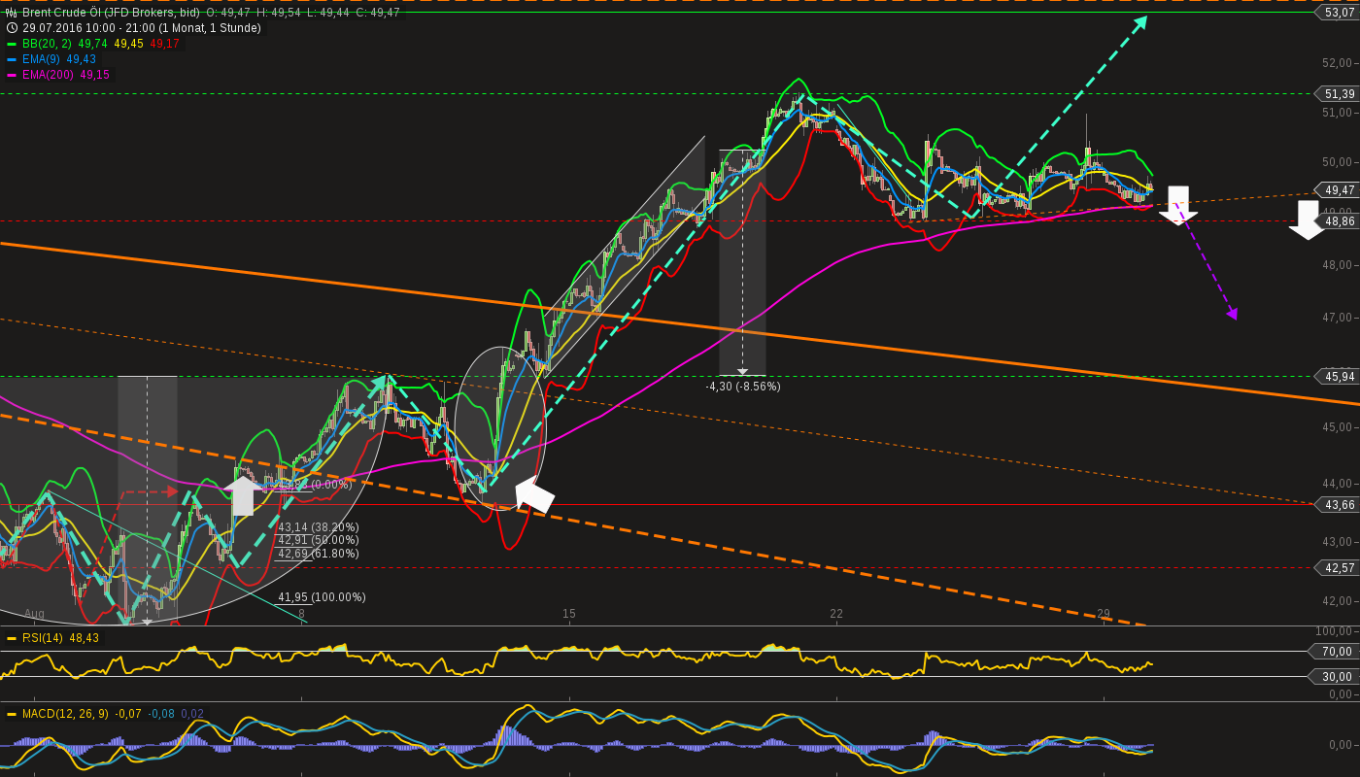Click the chart-type icon beside Brent Crude Öl
The image size is (1360, 777).
point(12,13)
